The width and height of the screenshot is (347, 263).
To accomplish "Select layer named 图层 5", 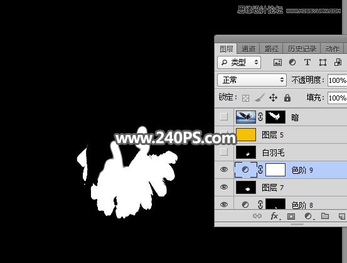I will 272,135.
